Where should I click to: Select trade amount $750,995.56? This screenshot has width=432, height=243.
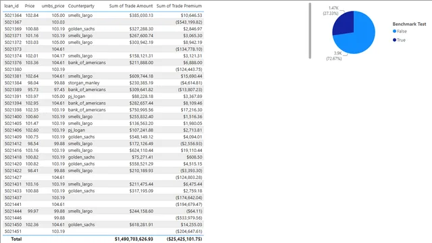tap(141, 110)
